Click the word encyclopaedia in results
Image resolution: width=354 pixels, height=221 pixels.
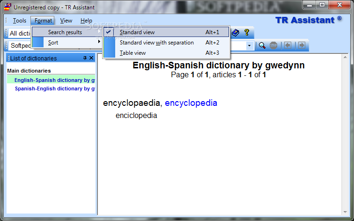click(x=132, y=103)
